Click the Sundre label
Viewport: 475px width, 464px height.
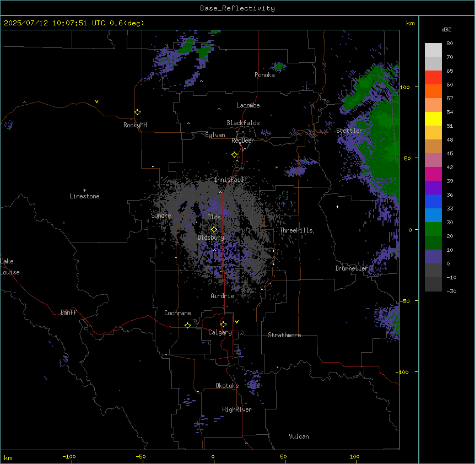(x=161, y=215)
